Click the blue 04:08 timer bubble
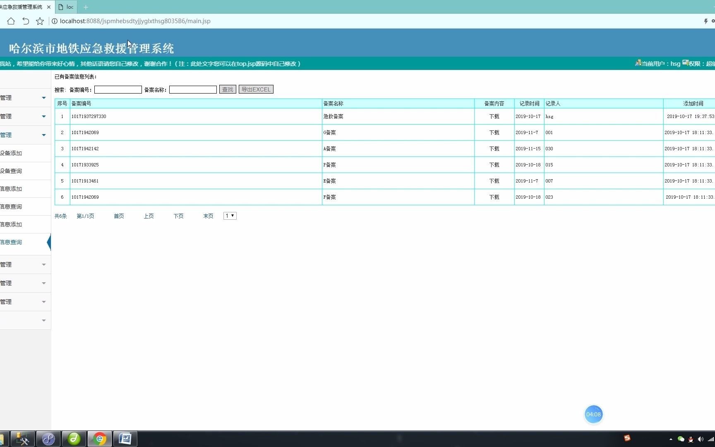Viewport: 715px width, 447px height. pyautogui.click(x=593, y=414)
